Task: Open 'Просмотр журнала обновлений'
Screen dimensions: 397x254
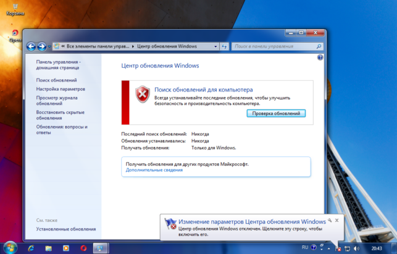Action: click(x=57, y=101)
